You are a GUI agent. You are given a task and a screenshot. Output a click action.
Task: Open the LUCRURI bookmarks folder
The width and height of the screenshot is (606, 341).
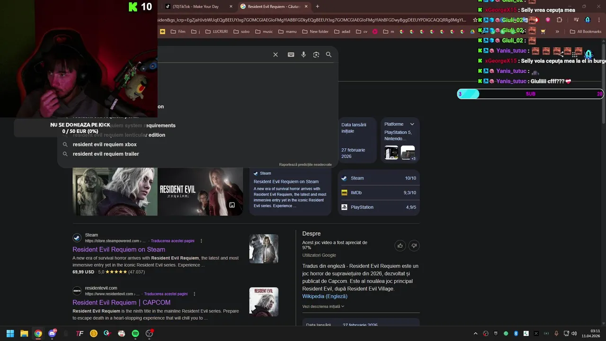click(216, 32)
